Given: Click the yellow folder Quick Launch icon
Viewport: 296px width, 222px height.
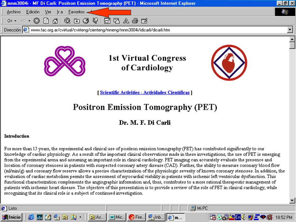Looking at the screenshot, I should [65, 217].
